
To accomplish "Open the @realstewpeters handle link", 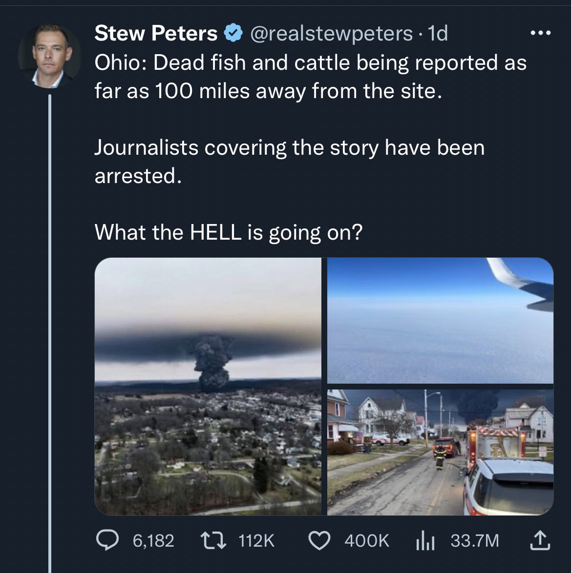I will pos(331,34).
